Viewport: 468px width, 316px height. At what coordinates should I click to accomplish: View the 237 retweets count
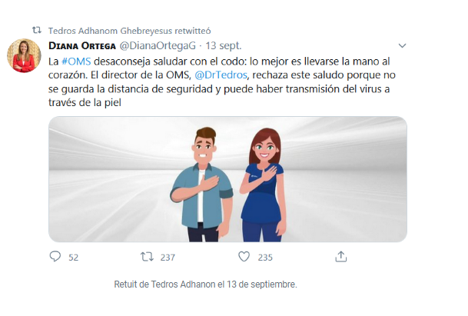(168, 258)
